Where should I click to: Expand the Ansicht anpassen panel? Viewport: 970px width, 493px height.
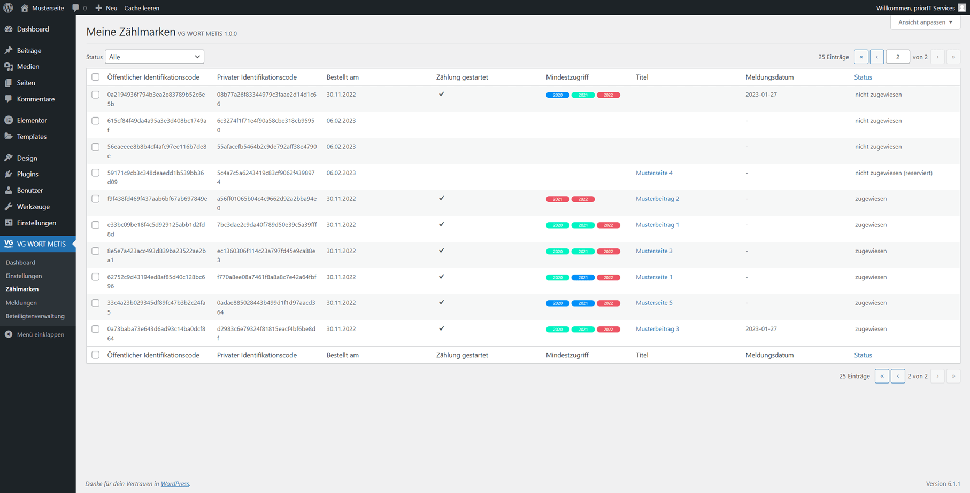(925, 22)
